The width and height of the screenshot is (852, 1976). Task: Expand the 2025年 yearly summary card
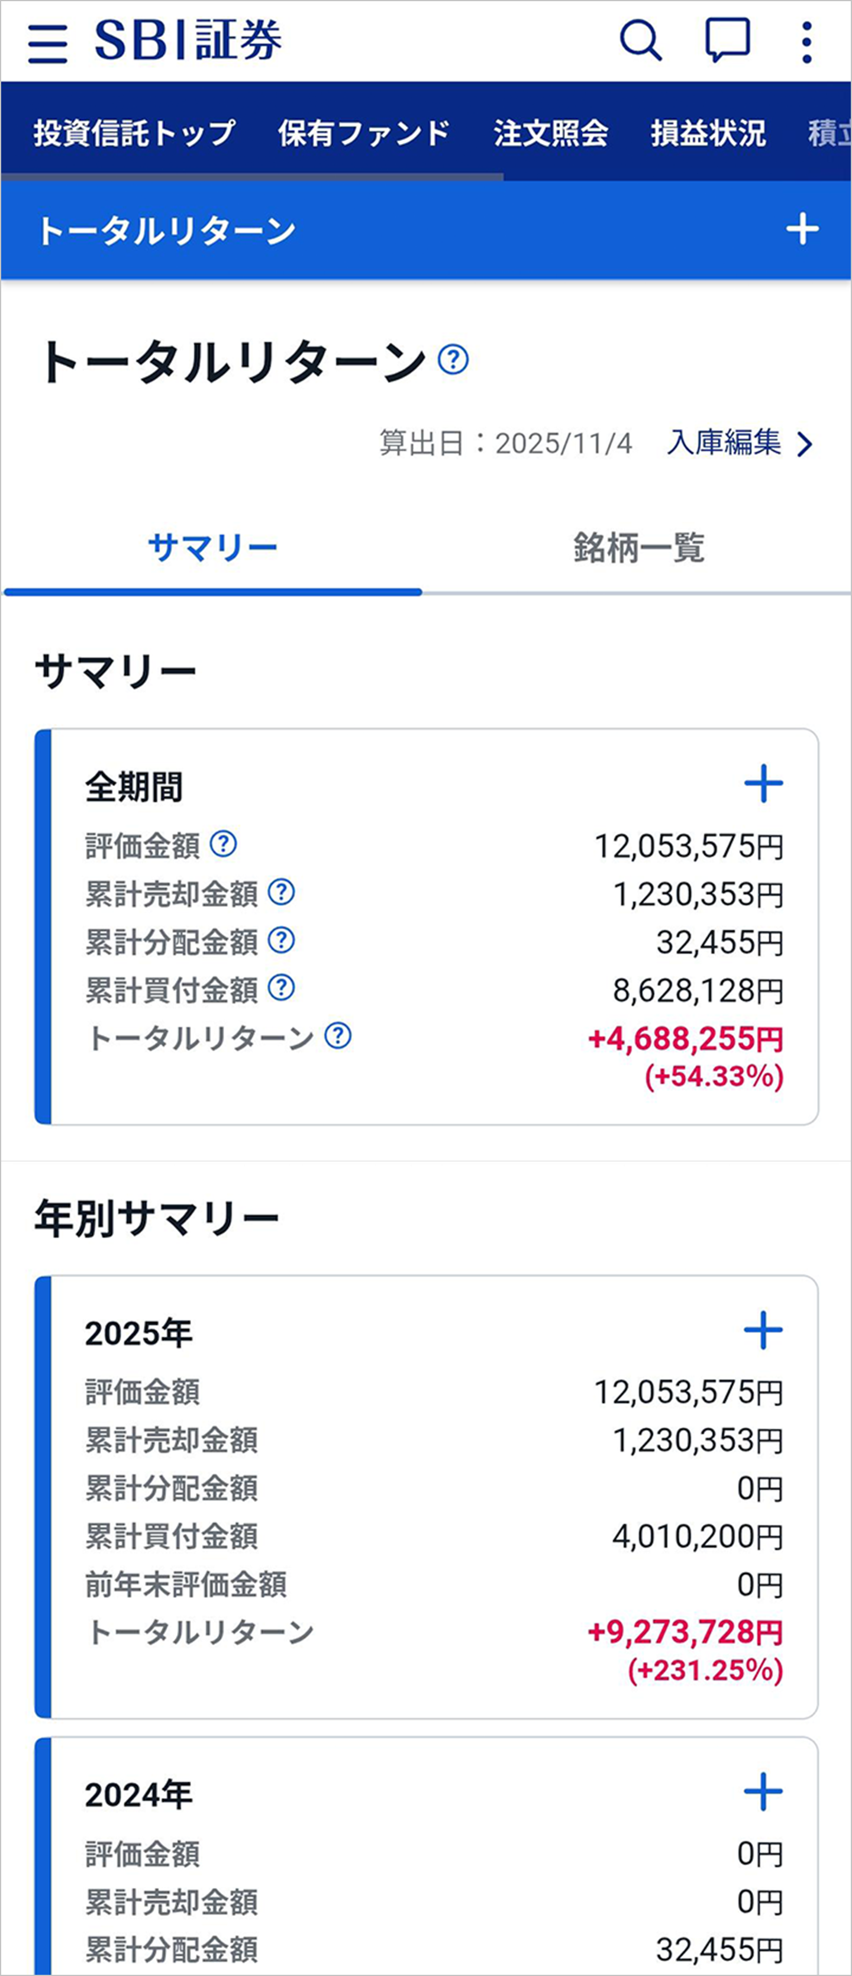coord(763,1330)
